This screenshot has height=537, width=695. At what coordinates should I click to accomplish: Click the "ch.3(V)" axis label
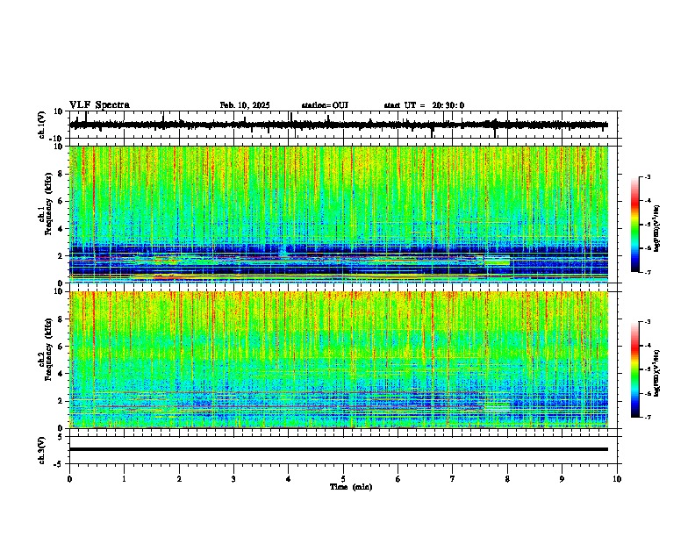coord(42,450)
